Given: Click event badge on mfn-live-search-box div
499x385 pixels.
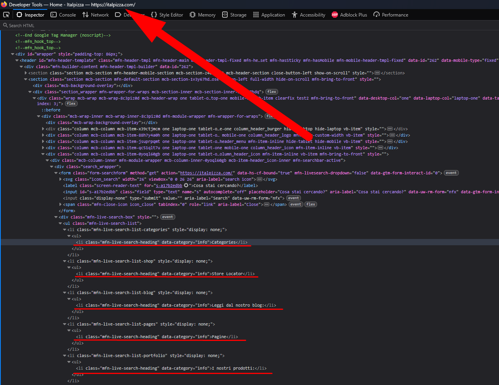Looking at the screenshot, I should (167, 217).
